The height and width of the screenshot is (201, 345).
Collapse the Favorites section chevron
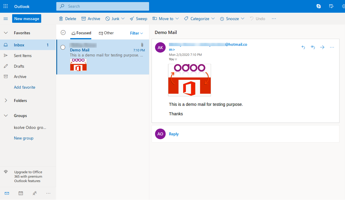(6, 33)
